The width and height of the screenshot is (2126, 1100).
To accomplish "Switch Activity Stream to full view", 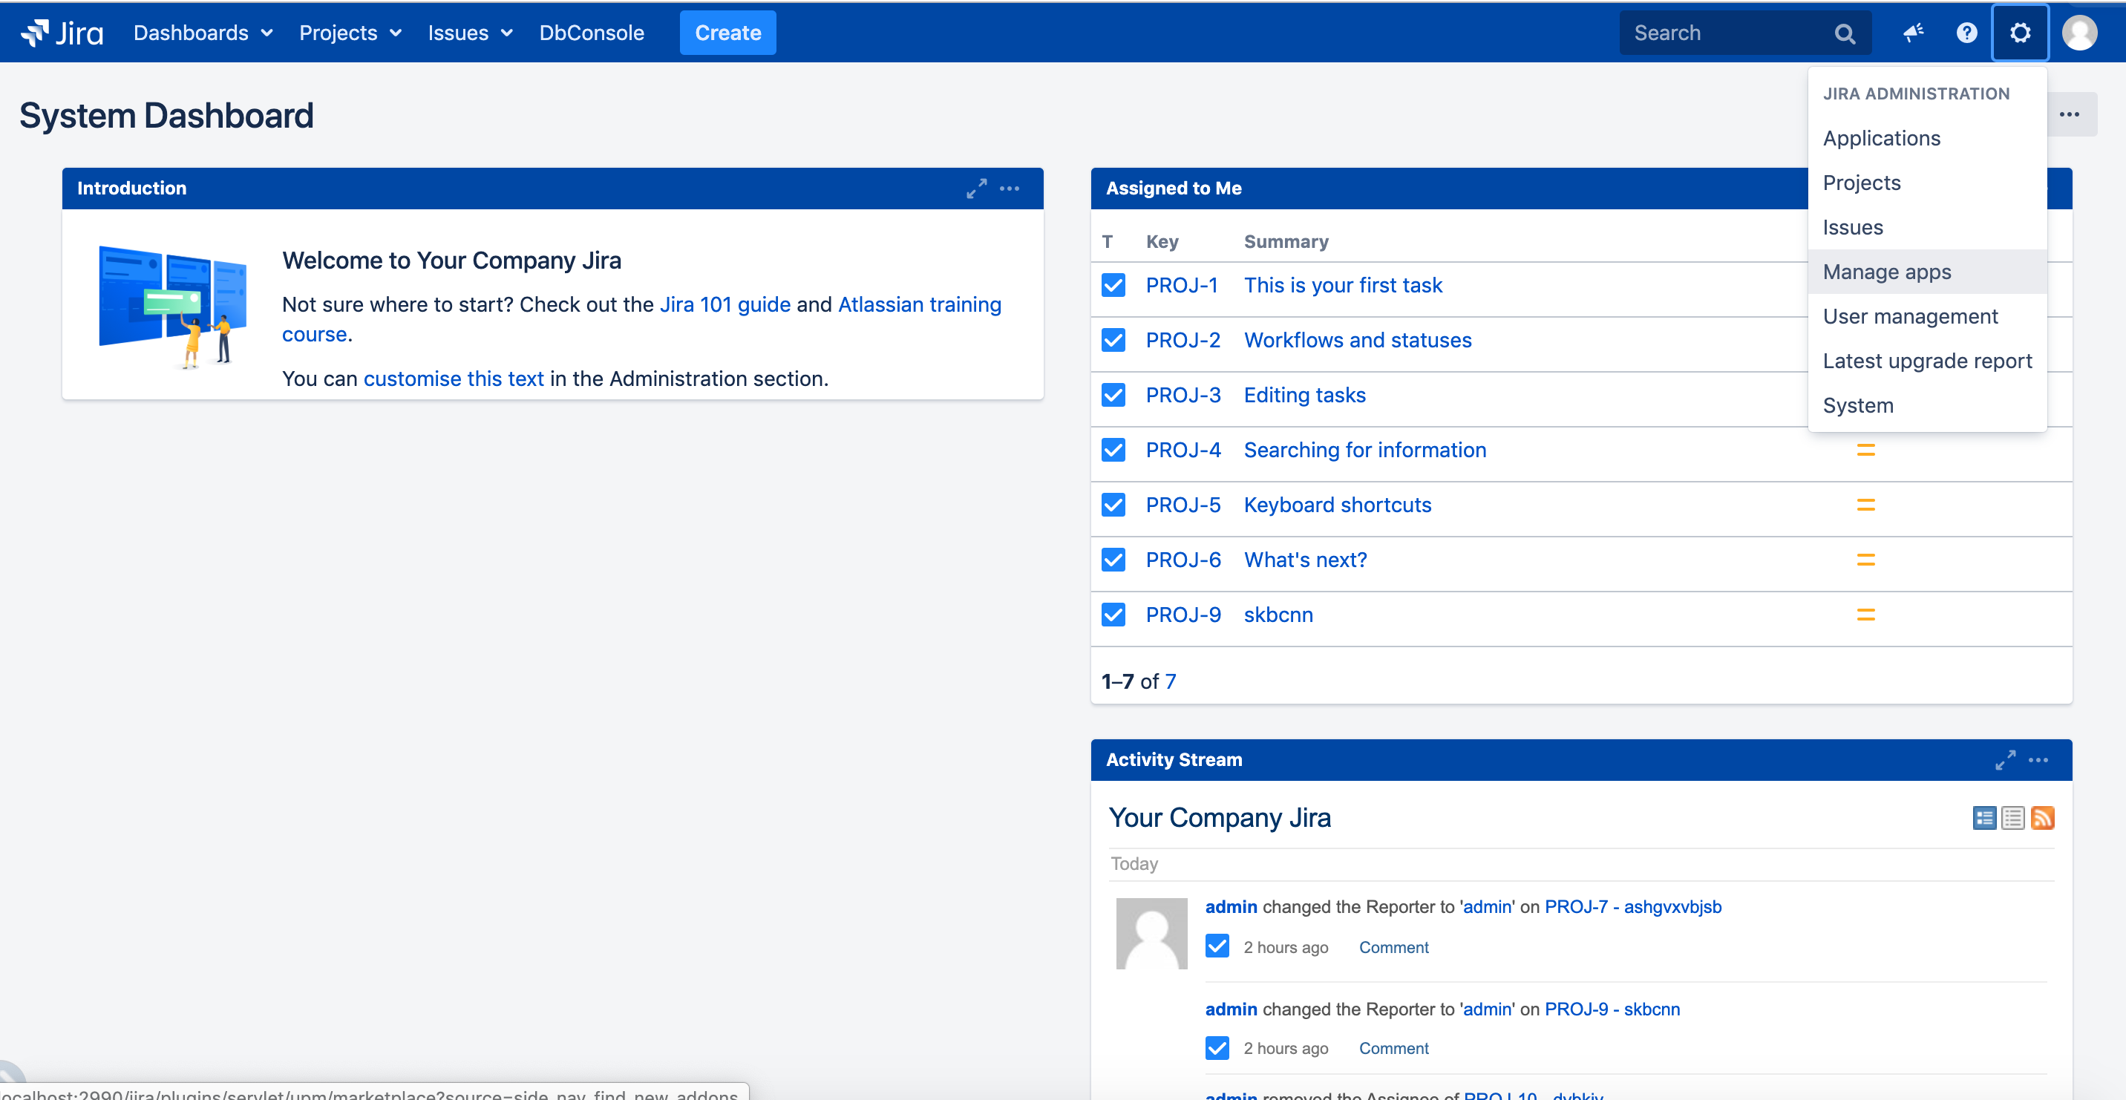I will (x=1984, y=818).
